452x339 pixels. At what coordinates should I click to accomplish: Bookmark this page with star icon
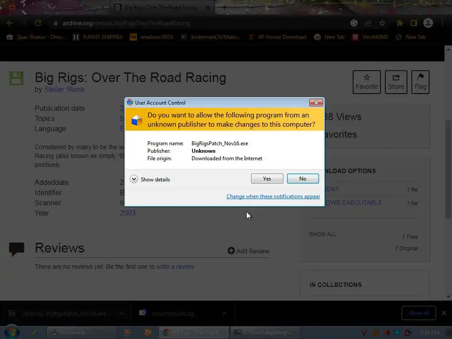click(x=382, y=23)
